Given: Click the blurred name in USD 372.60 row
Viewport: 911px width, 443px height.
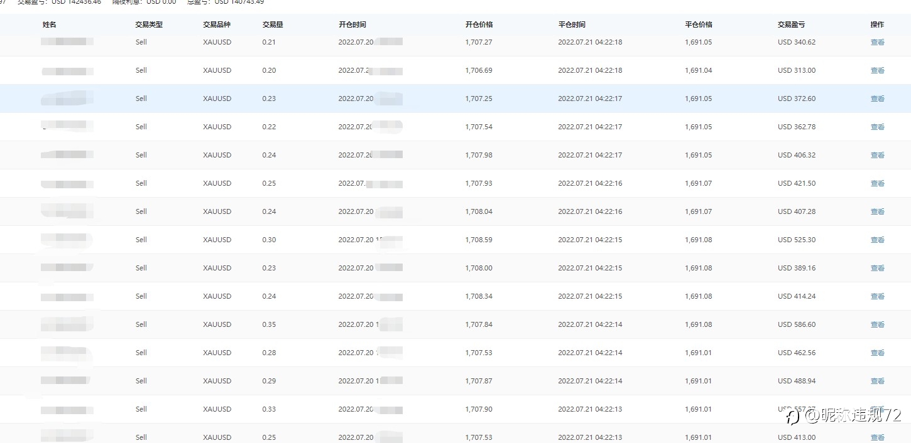Looking at the screenshot, I should [67, 99].
